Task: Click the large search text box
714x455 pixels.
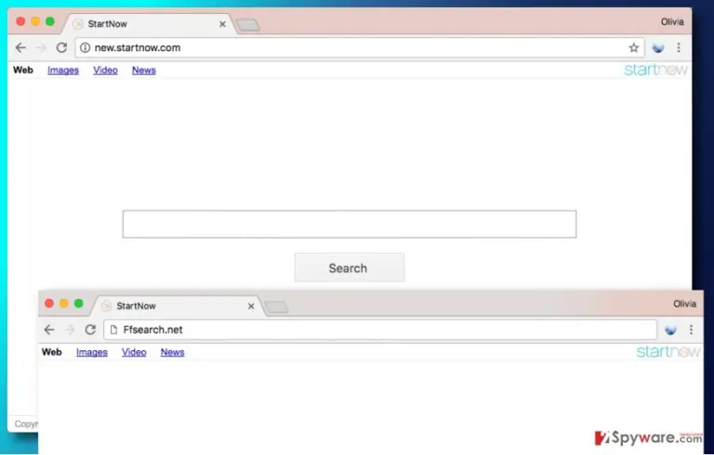Action: pyautogui.click(x=350, y=224)
